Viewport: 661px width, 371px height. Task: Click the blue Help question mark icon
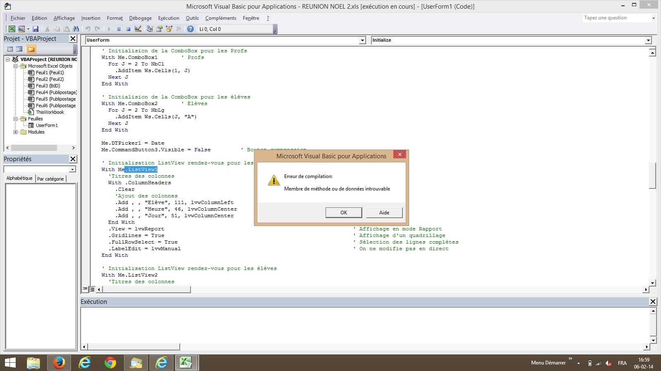click(190, 29)
